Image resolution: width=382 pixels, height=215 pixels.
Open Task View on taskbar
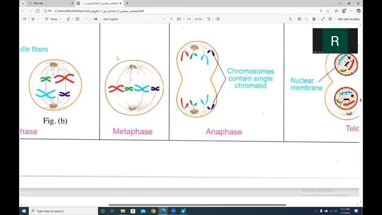113,211
